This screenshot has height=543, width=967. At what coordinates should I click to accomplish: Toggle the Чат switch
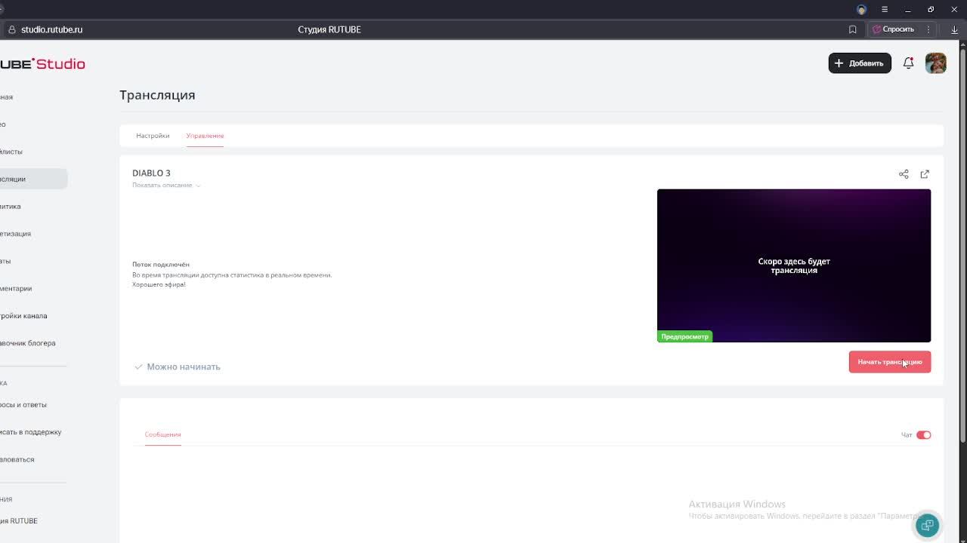(x=923, y=435)
